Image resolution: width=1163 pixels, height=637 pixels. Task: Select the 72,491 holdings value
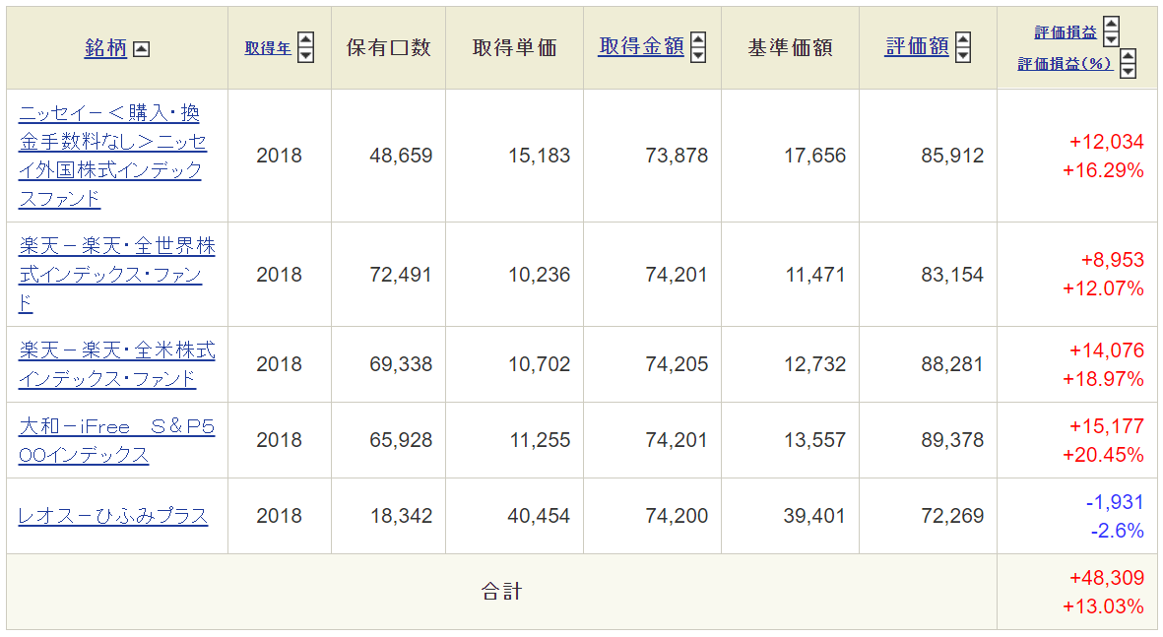pyautogui.click(x=401, y=275)
